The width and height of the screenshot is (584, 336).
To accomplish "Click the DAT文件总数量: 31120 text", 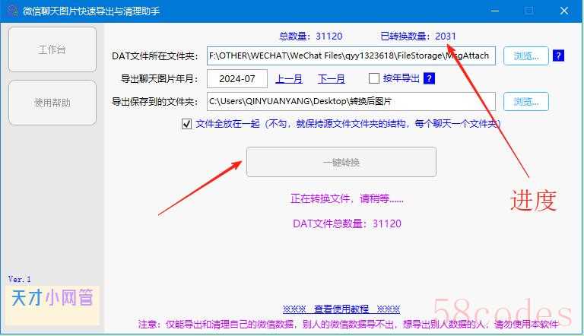I will (347, 223).
